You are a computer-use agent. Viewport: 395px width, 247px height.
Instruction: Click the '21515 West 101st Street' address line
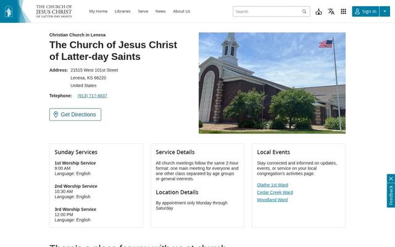coord(94,70)
